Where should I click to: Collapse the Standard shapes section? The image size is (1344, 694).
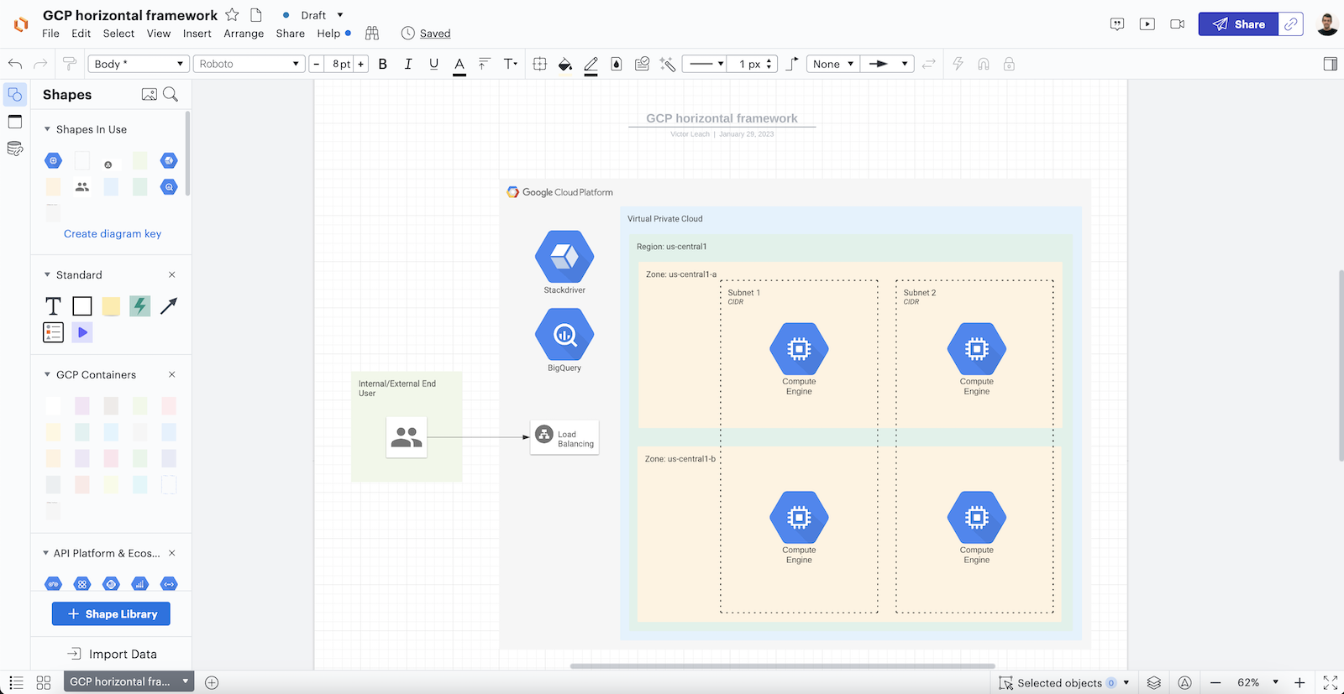pos(47,274)
